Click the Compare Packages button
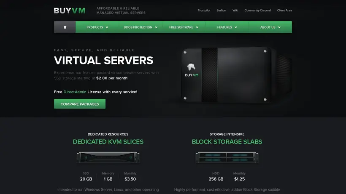 click(80, 104)
